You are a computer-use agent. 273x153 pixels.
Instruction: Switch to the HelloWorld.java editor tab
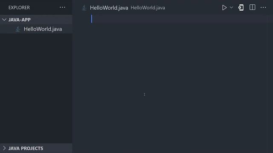tap(109, 8)
